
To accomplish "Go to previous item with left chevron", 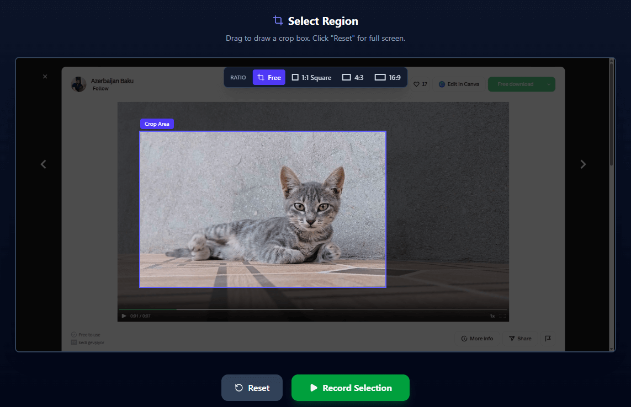I will [44, 164].
